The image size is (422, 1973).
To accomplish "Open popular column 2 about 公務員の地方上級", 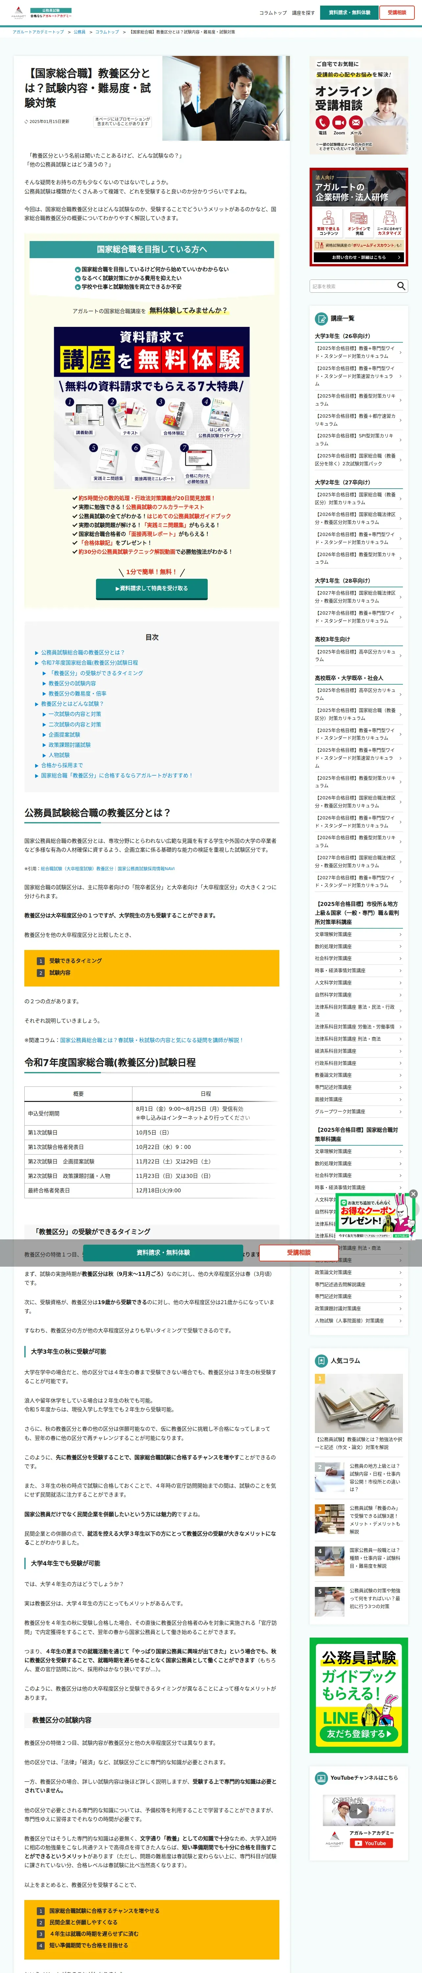I will [359, 1477].
